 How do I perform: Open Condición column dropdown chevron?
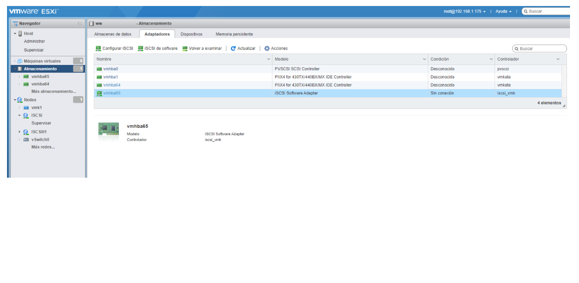pos(491,59)
